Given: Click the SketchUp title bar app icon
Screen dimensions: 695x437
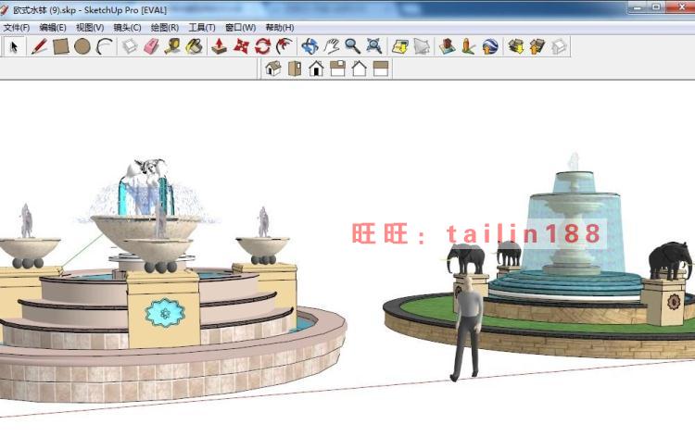Looking at the screenshot, I should 5,9.
